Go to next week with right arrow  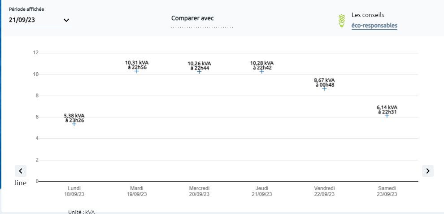427,171
